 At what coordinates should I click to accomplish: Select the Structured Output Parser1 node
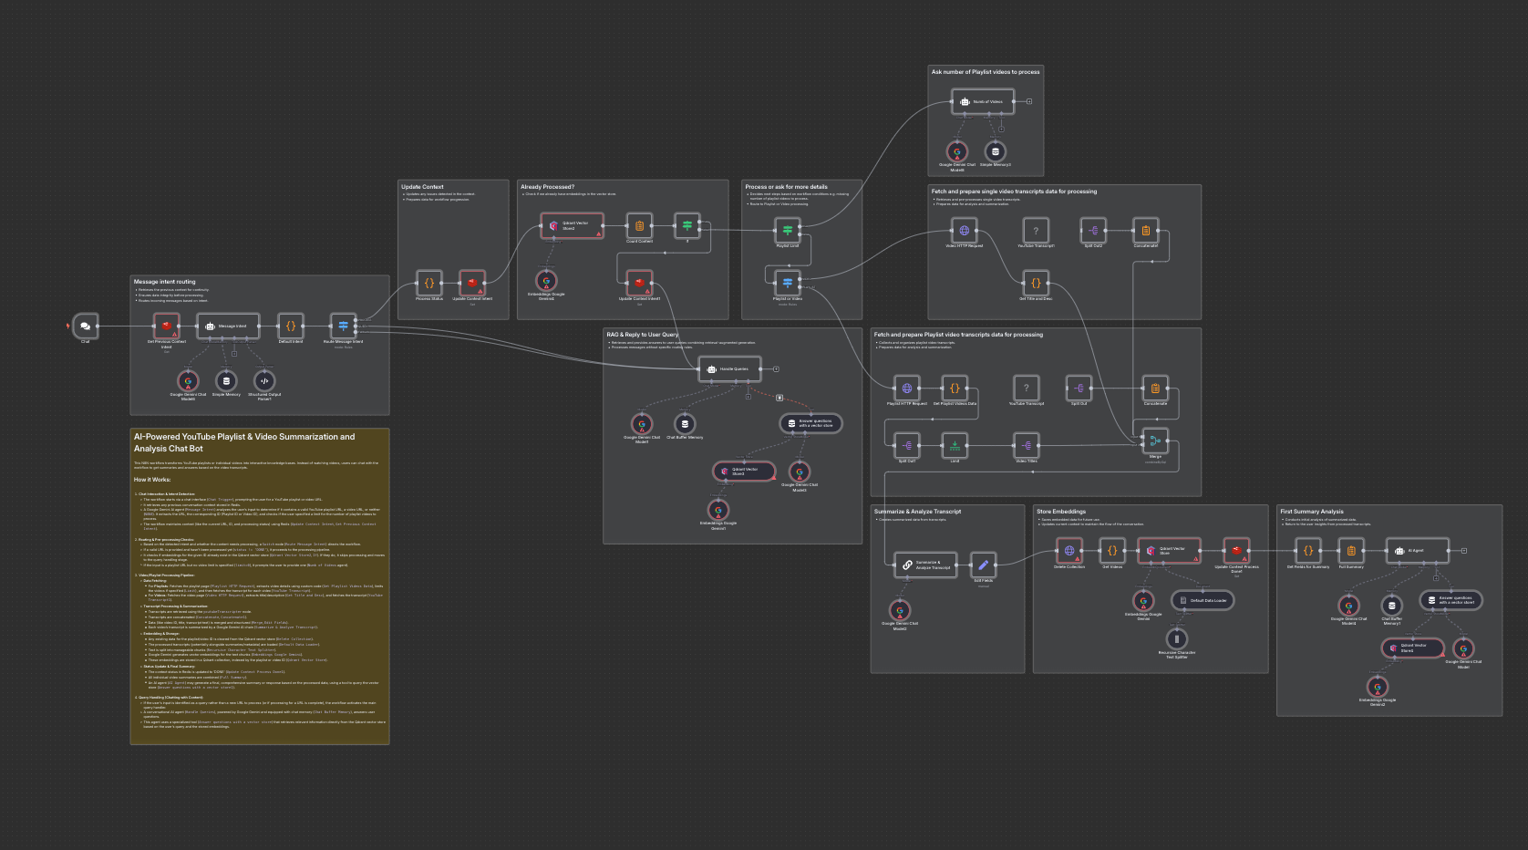pos(264,381)
